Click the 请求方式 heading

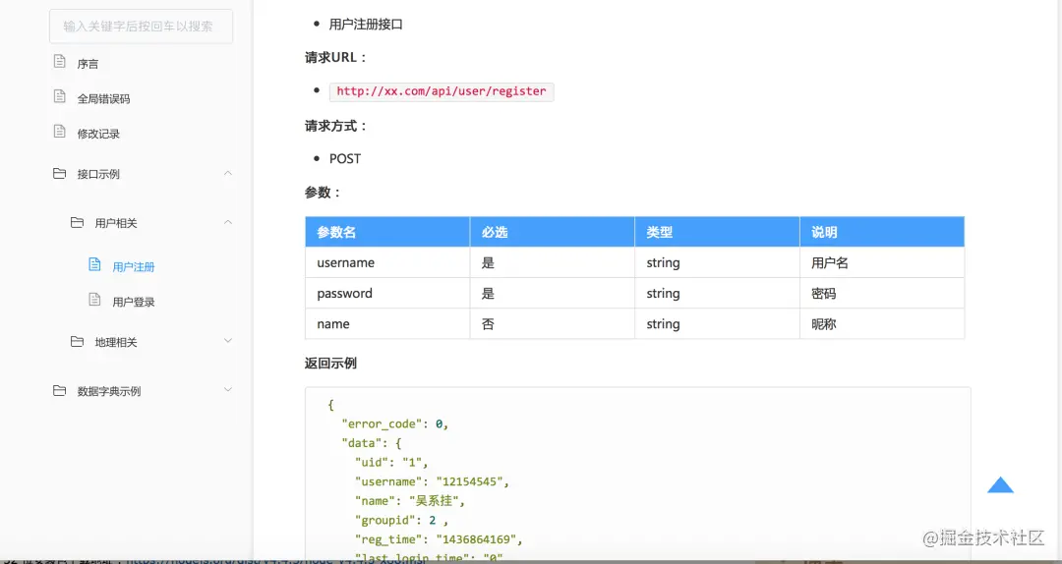coord(336,126)
